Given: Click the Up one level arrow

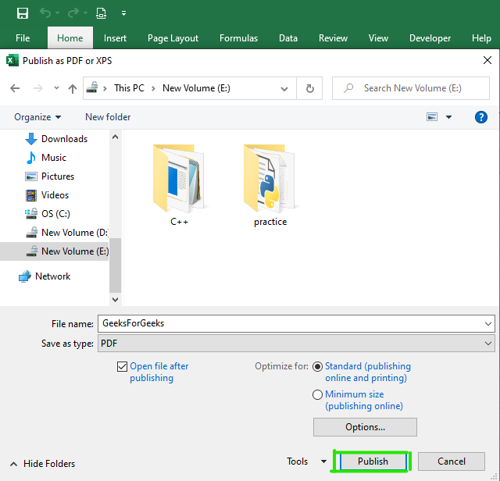Looking at the screenshot, I should 73,88.
